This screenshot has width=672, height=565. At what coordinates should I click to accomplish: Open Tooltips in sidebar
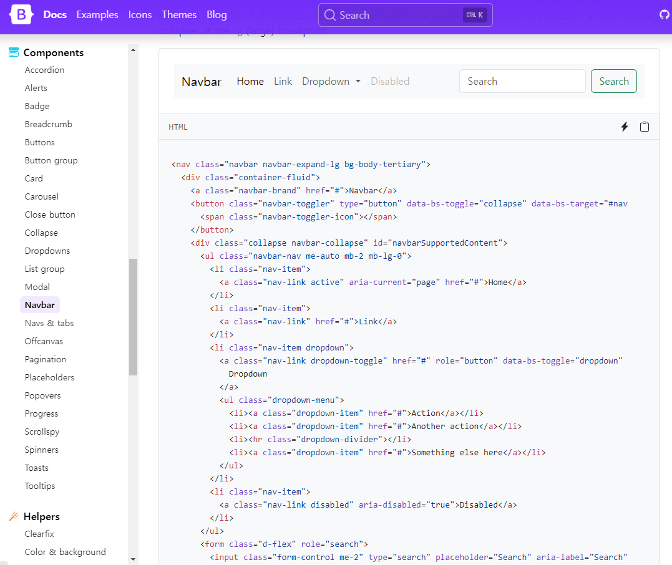[40, 486]
